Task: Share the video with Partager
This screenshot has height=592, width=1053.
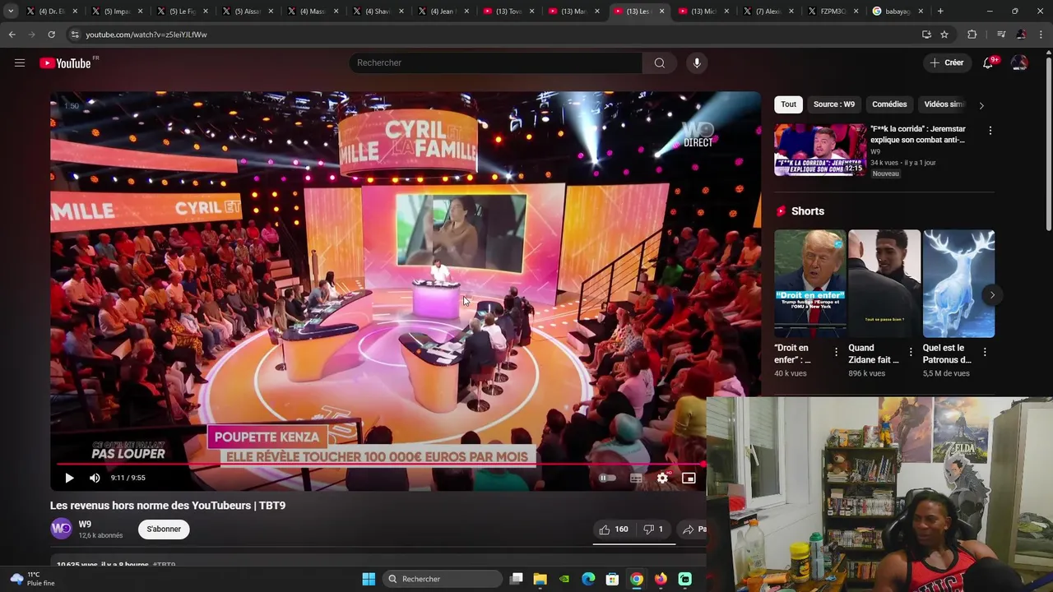Action: (x=694, y=530)
